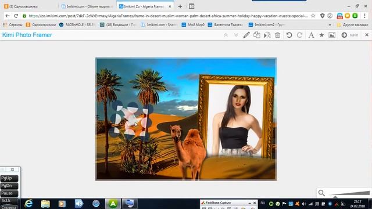372x209 pixels.
Task: Click the green extension icon in browser toolbar
Action: point(355,16)
